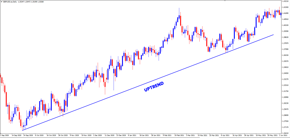290x138 pixels.
Task: Select the 9 Nov 2020 date label
Action: tap(75, 136)
